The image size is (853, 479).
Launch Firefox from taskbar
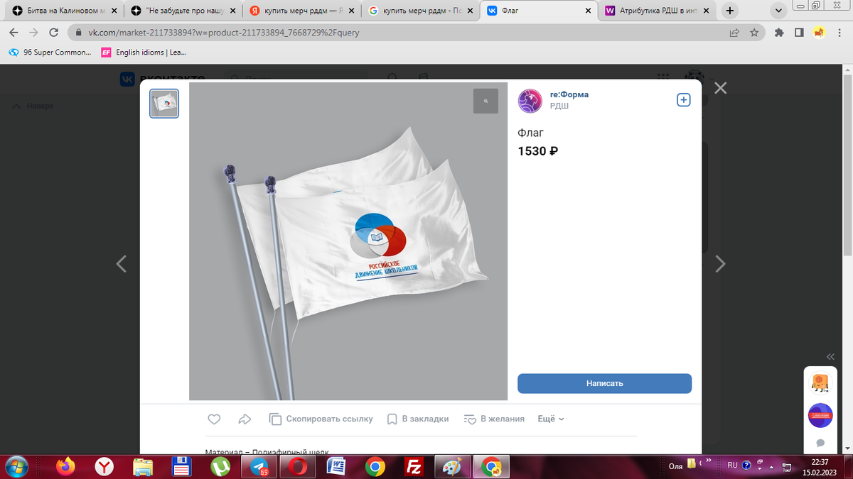[66, 466]
